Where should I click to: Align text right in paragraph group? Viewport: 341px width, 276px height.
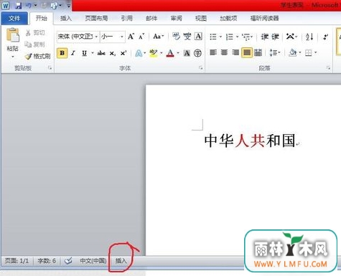click(235, 52)
